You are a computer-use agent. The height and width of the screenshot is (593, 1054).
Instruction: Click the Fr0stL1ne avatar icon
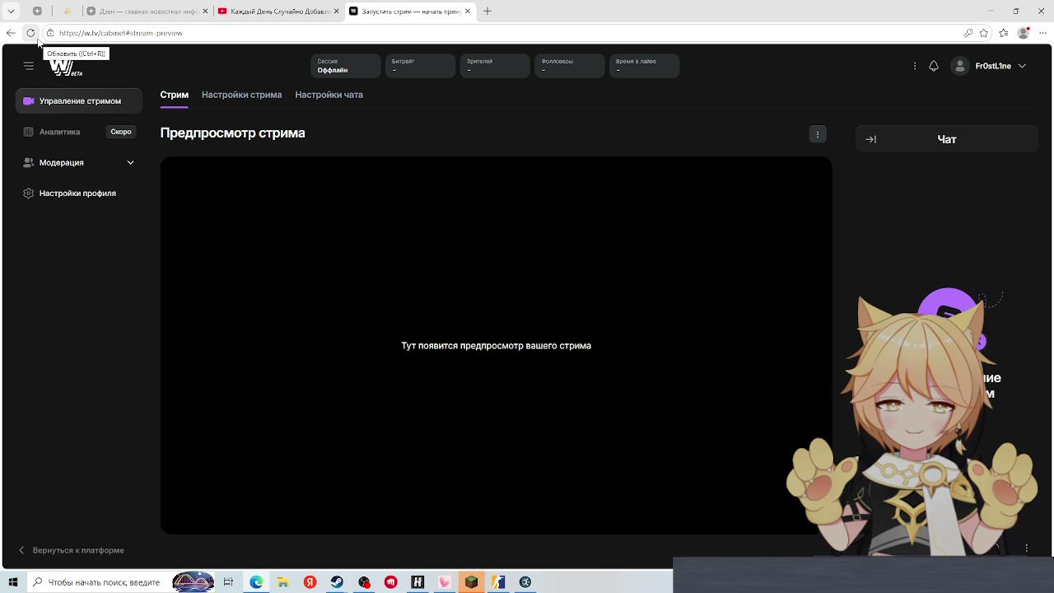pyautogui.click(x=960, y=66)
